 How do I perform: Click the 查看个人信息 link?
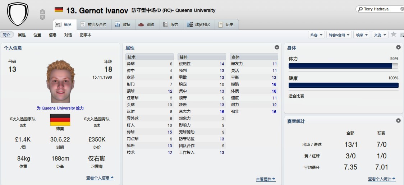pos(100,178)
